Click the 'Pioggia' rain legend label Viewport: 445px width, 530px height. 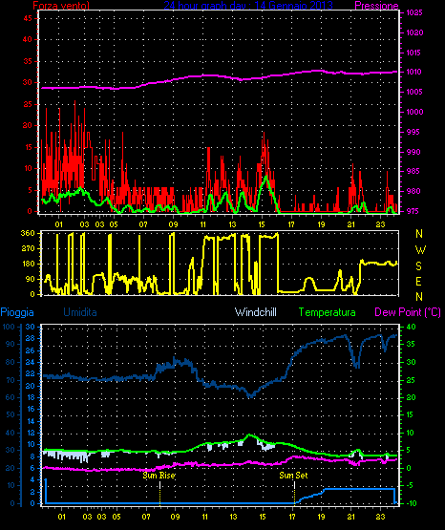click(17, 312)
